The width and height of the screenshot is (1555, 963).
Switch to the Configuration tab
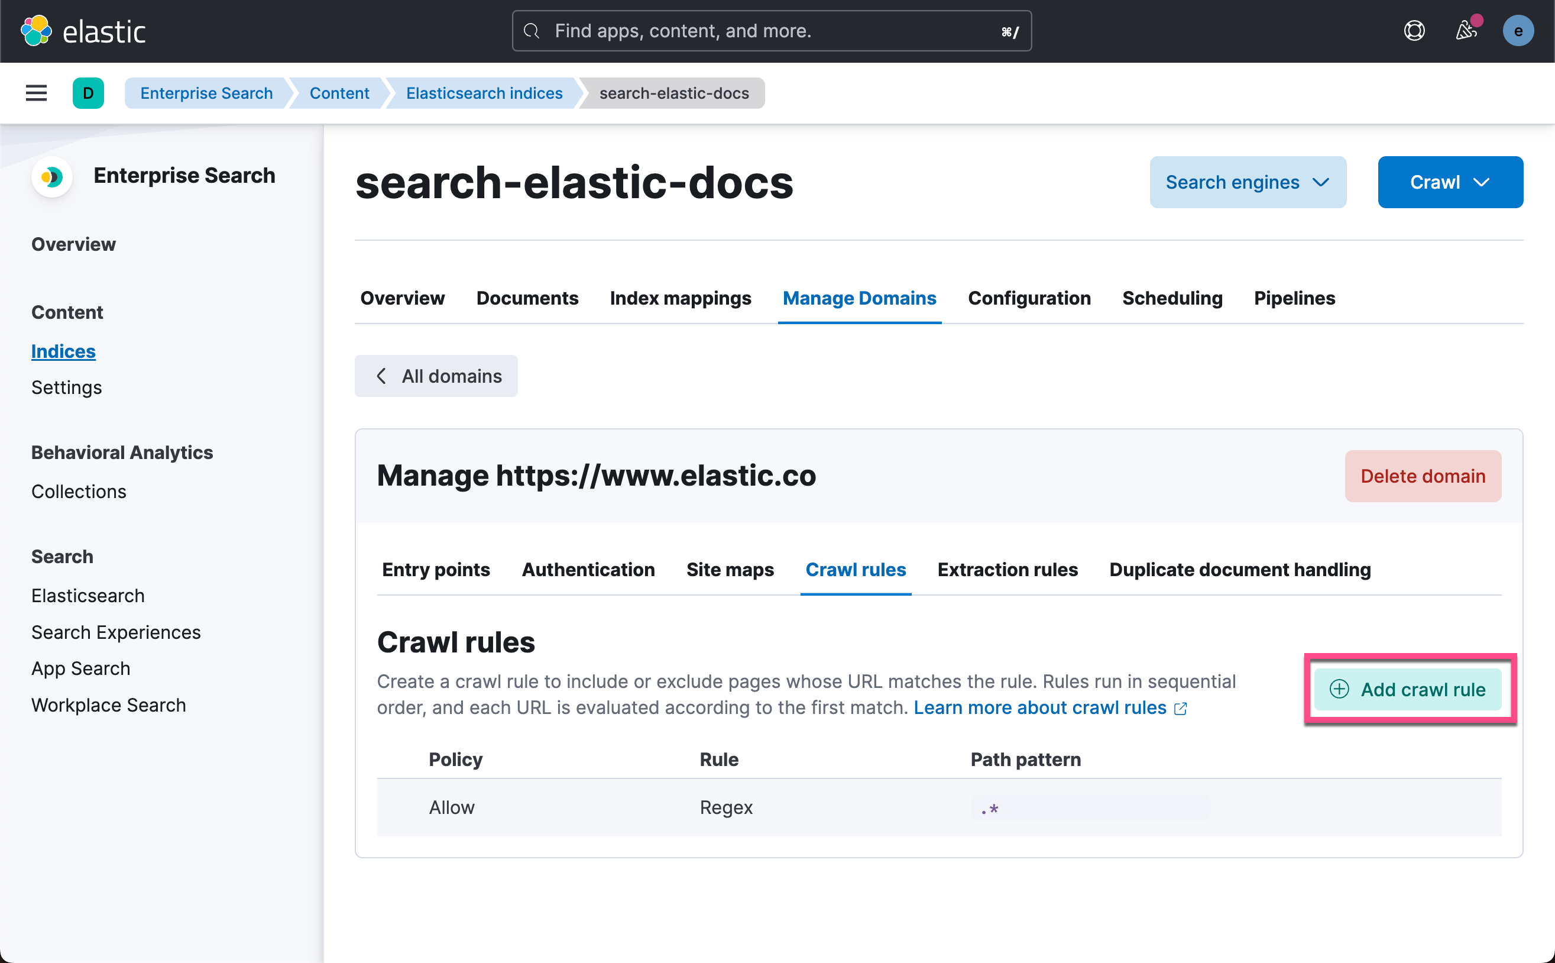(x=1029, y=298)
